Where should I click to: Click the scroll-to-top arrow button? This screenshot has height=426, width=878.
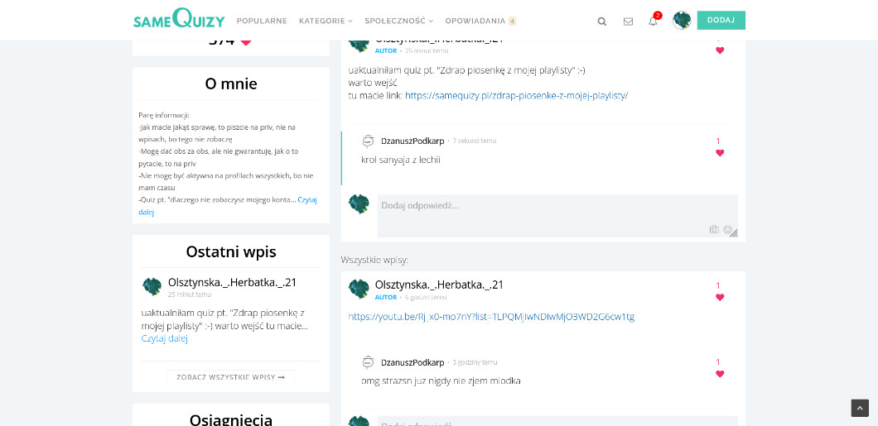860,408
